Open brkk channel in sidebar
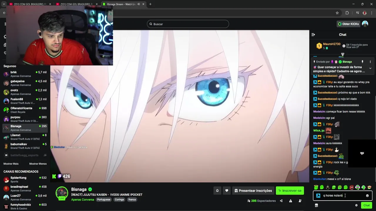This screenshot has width=376, height=211. (x=25, y=74)
